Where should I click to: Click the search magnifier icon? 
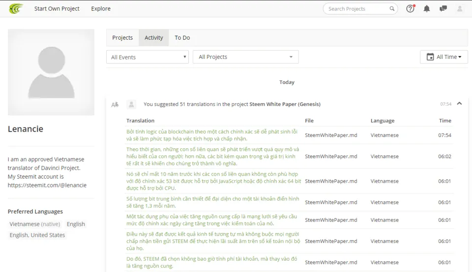coord(392,9)
